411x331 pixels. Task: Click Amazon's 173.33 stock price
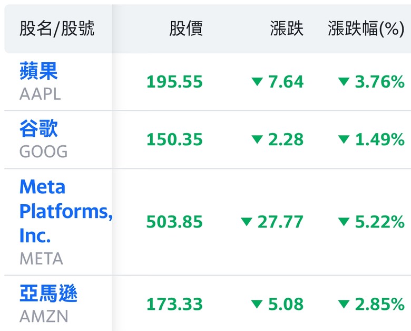pos(174,304)
